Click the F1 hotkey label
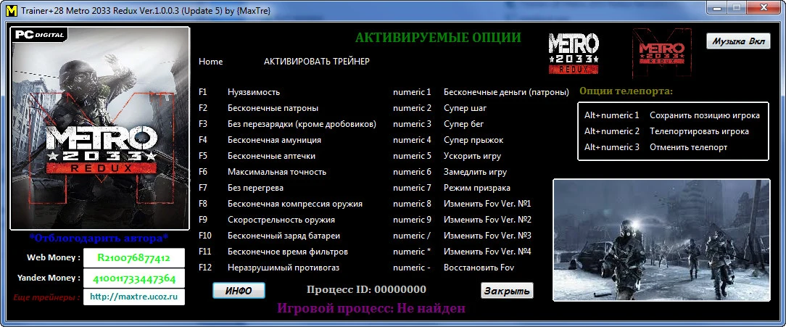 [202, 92]
